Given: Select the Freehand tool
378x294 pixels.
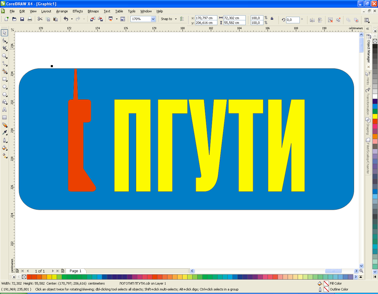Looking at the screenshot, I should [x=4, y=63].
